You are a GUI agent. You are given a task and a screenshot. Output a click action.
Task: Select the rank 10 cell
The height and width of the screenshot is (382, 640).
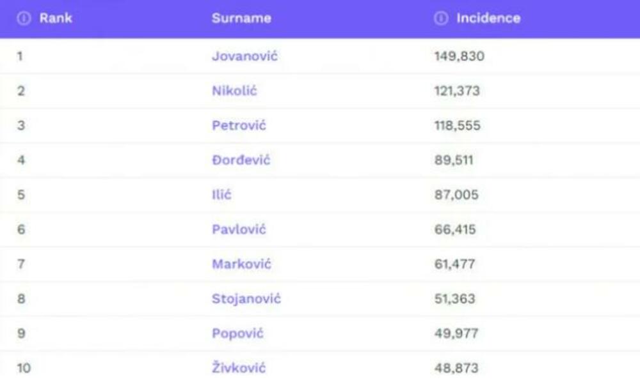click(24, 368)
